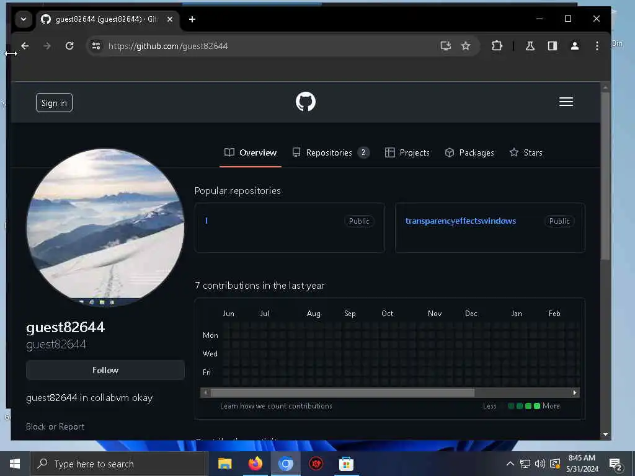The height and width of the screenshot is (476, 635).
Task: Open the Chrome profile avatar menu
Action: coord(575,46)
